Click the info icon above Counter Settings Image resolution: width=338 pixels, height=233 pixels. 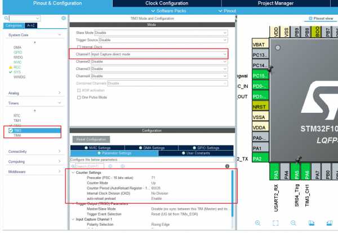click(227, 166)
